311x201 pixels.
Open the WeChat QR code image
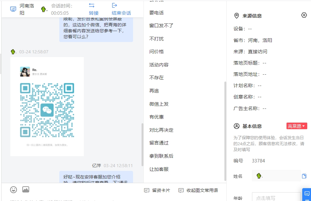[47, 107]
